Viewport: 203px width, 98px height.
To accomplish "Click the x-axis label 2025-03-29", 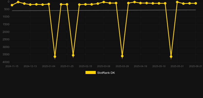I will coord(122,66).
